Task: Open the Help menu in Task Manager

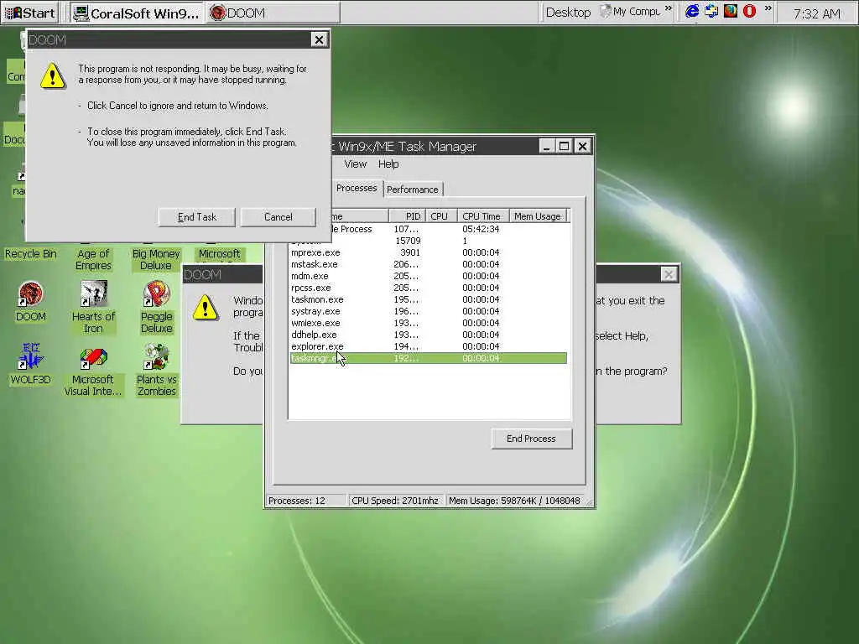Action: tap(388, 164)
